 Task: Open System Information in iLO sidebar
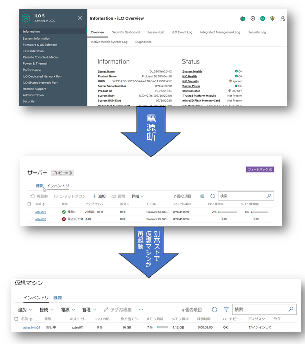pyautogui.click(x=37, y=38)
